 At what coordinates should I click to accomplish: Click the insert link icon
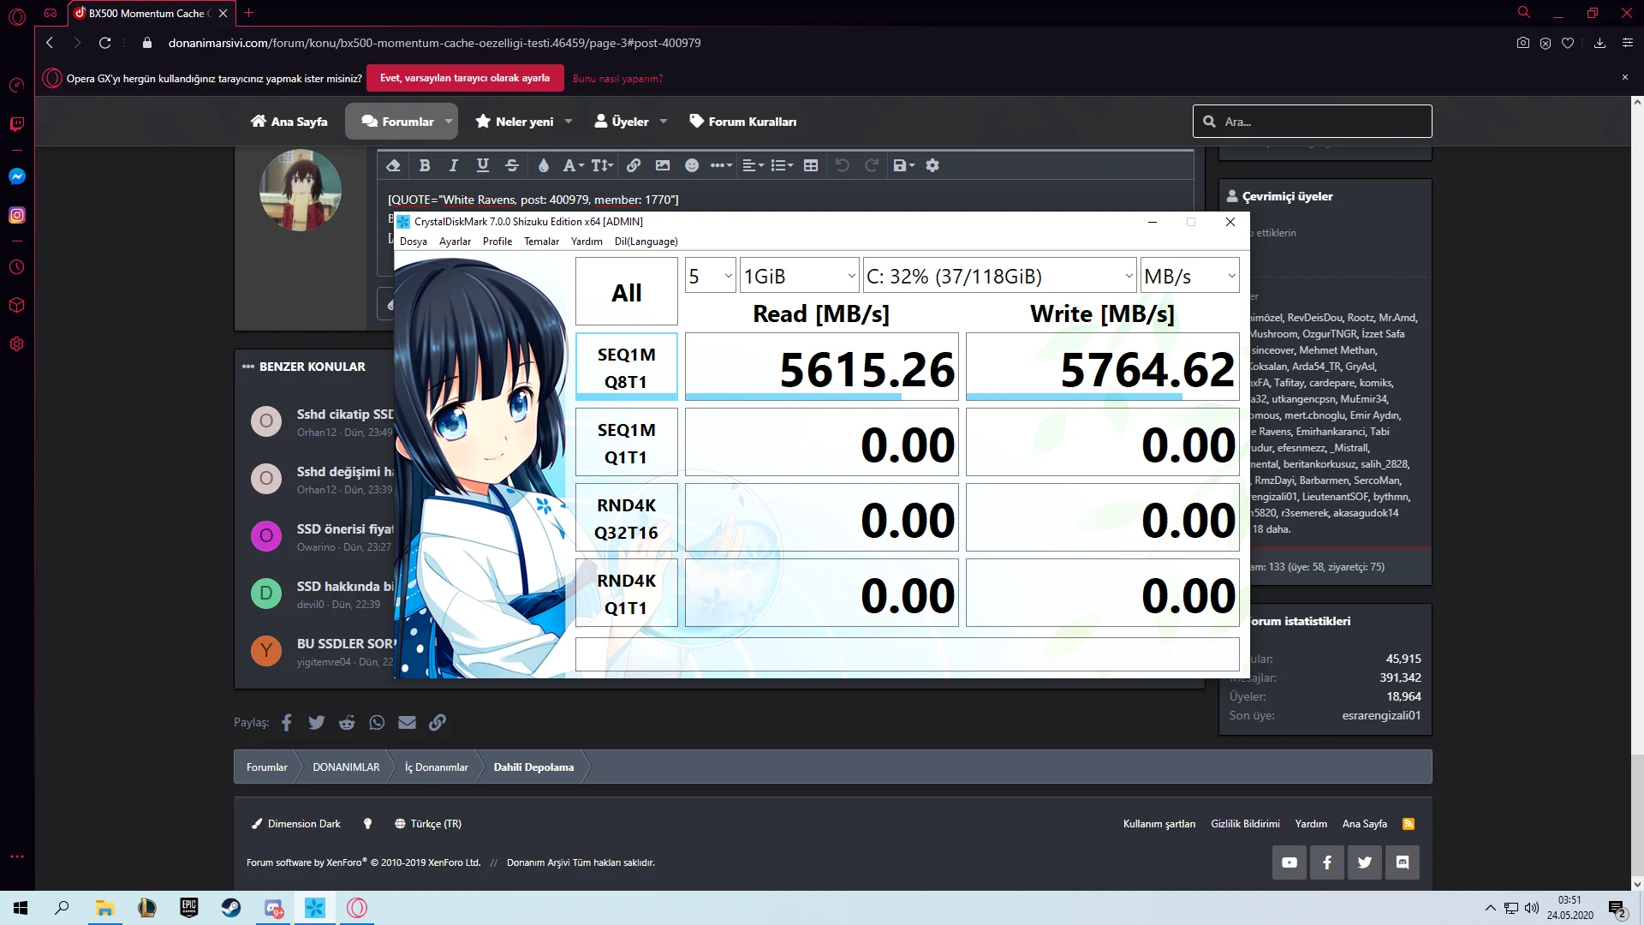(634, 165)
